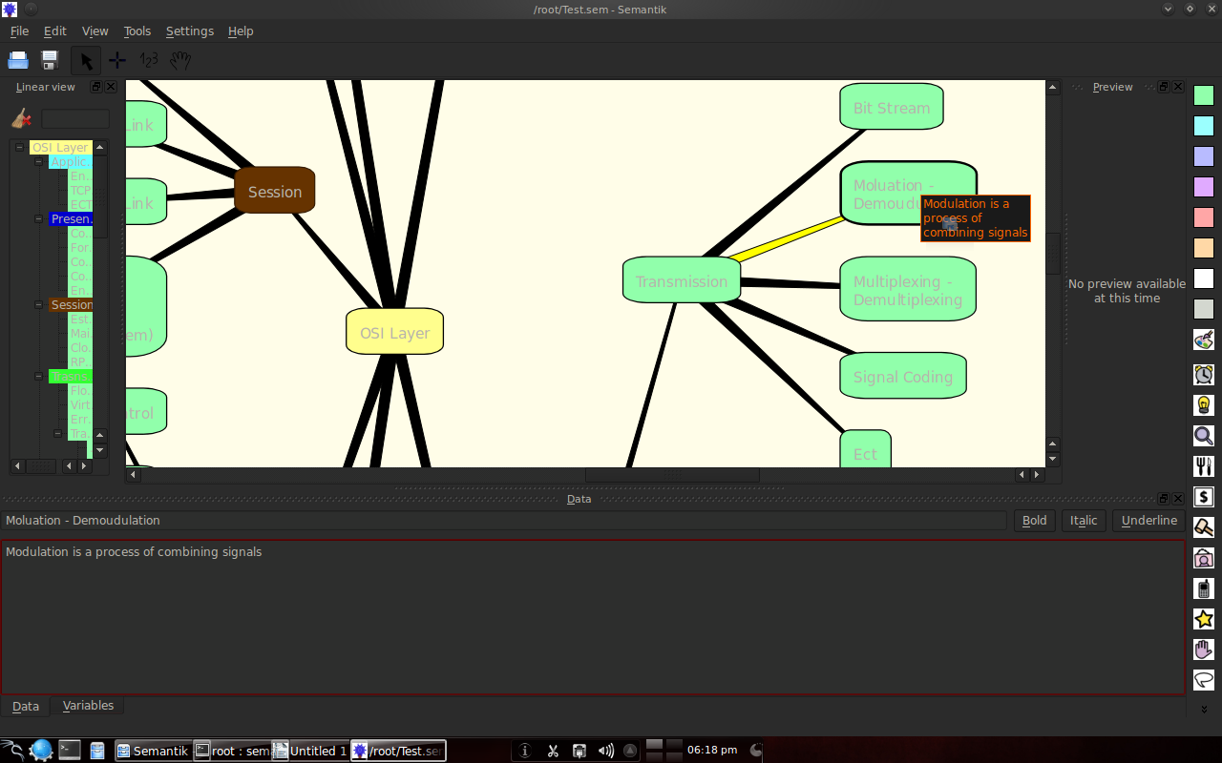The height and width of the screenshot is (763, 1222).
Task: Open the View menu
Action: click(x=95, y=31)
